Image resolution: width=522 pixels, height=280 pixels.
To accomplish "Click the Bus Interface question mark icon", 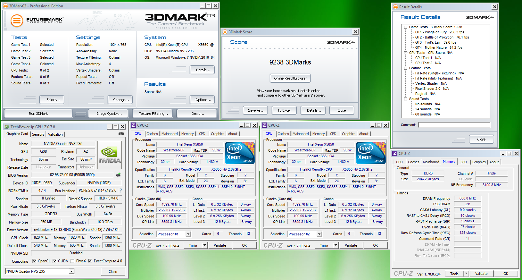I will pos(121,191).
